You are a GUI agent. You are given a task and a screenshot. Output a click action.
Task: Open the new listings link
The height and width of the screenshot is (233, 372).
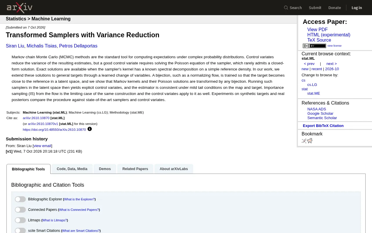coord(305,69)
